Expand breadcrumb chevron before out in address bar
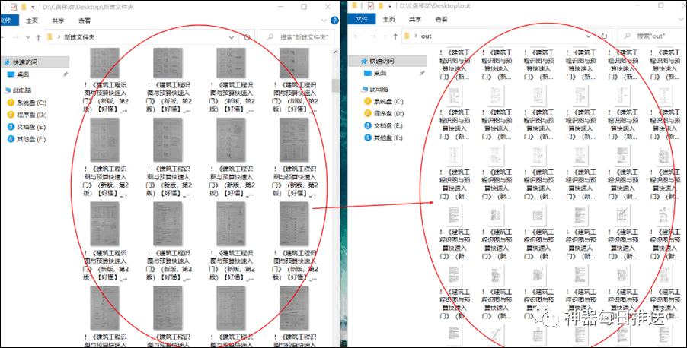 (416, 36)
